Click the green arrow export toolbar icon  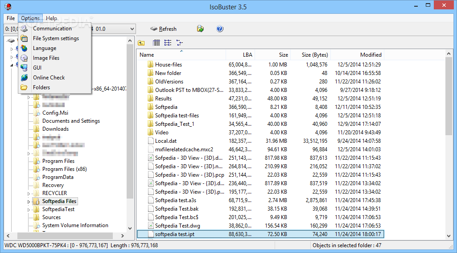(x=200, y=29)
